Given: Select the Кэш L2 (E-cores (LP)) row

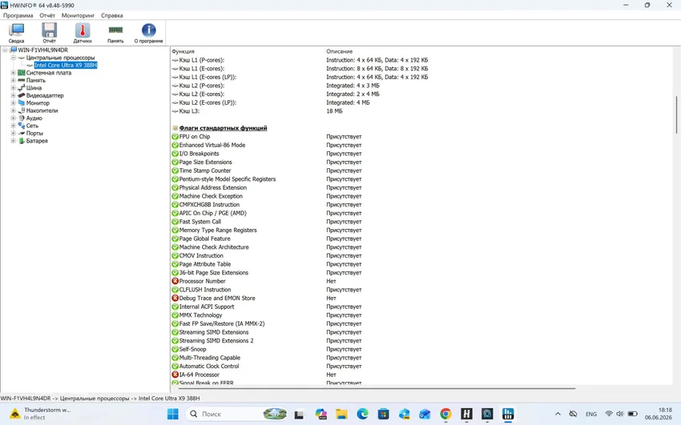Looking at the screenshot, I should pos(271,102).
